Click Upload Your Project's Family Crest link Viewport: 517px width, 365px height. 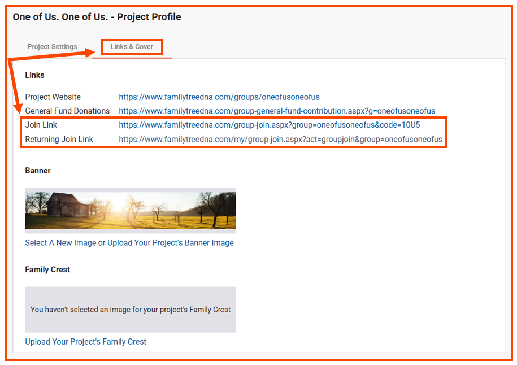click(x=85, y=342)
